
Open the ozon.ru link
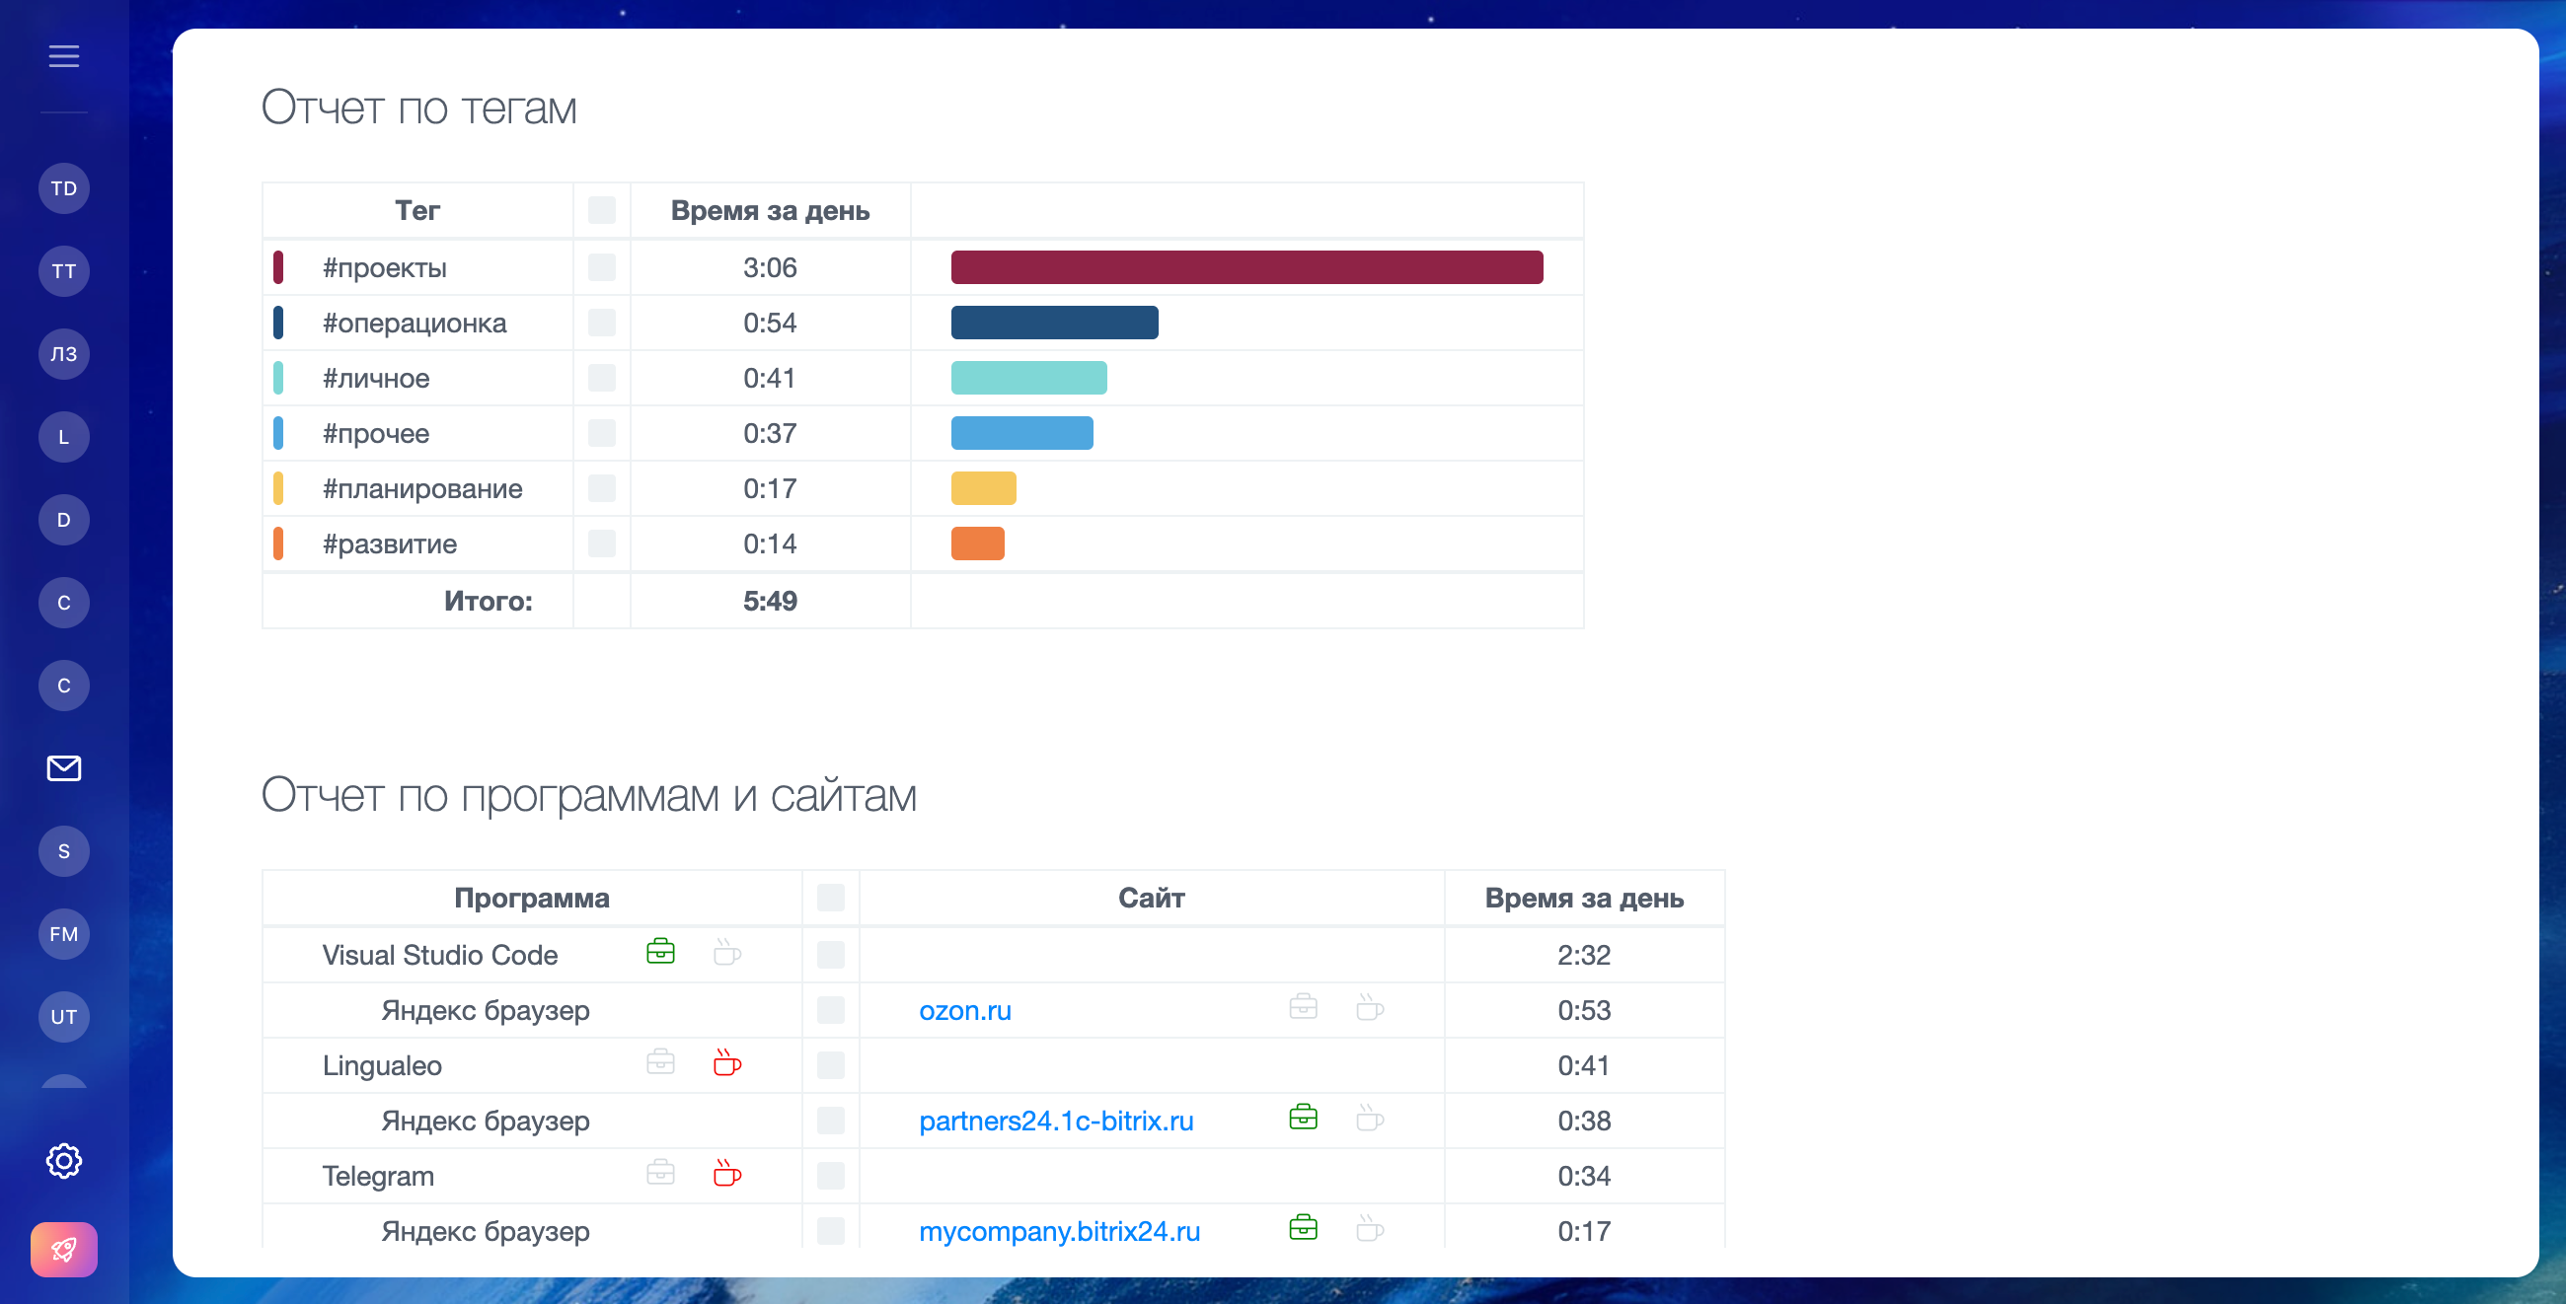click(x=964, y=1010)
